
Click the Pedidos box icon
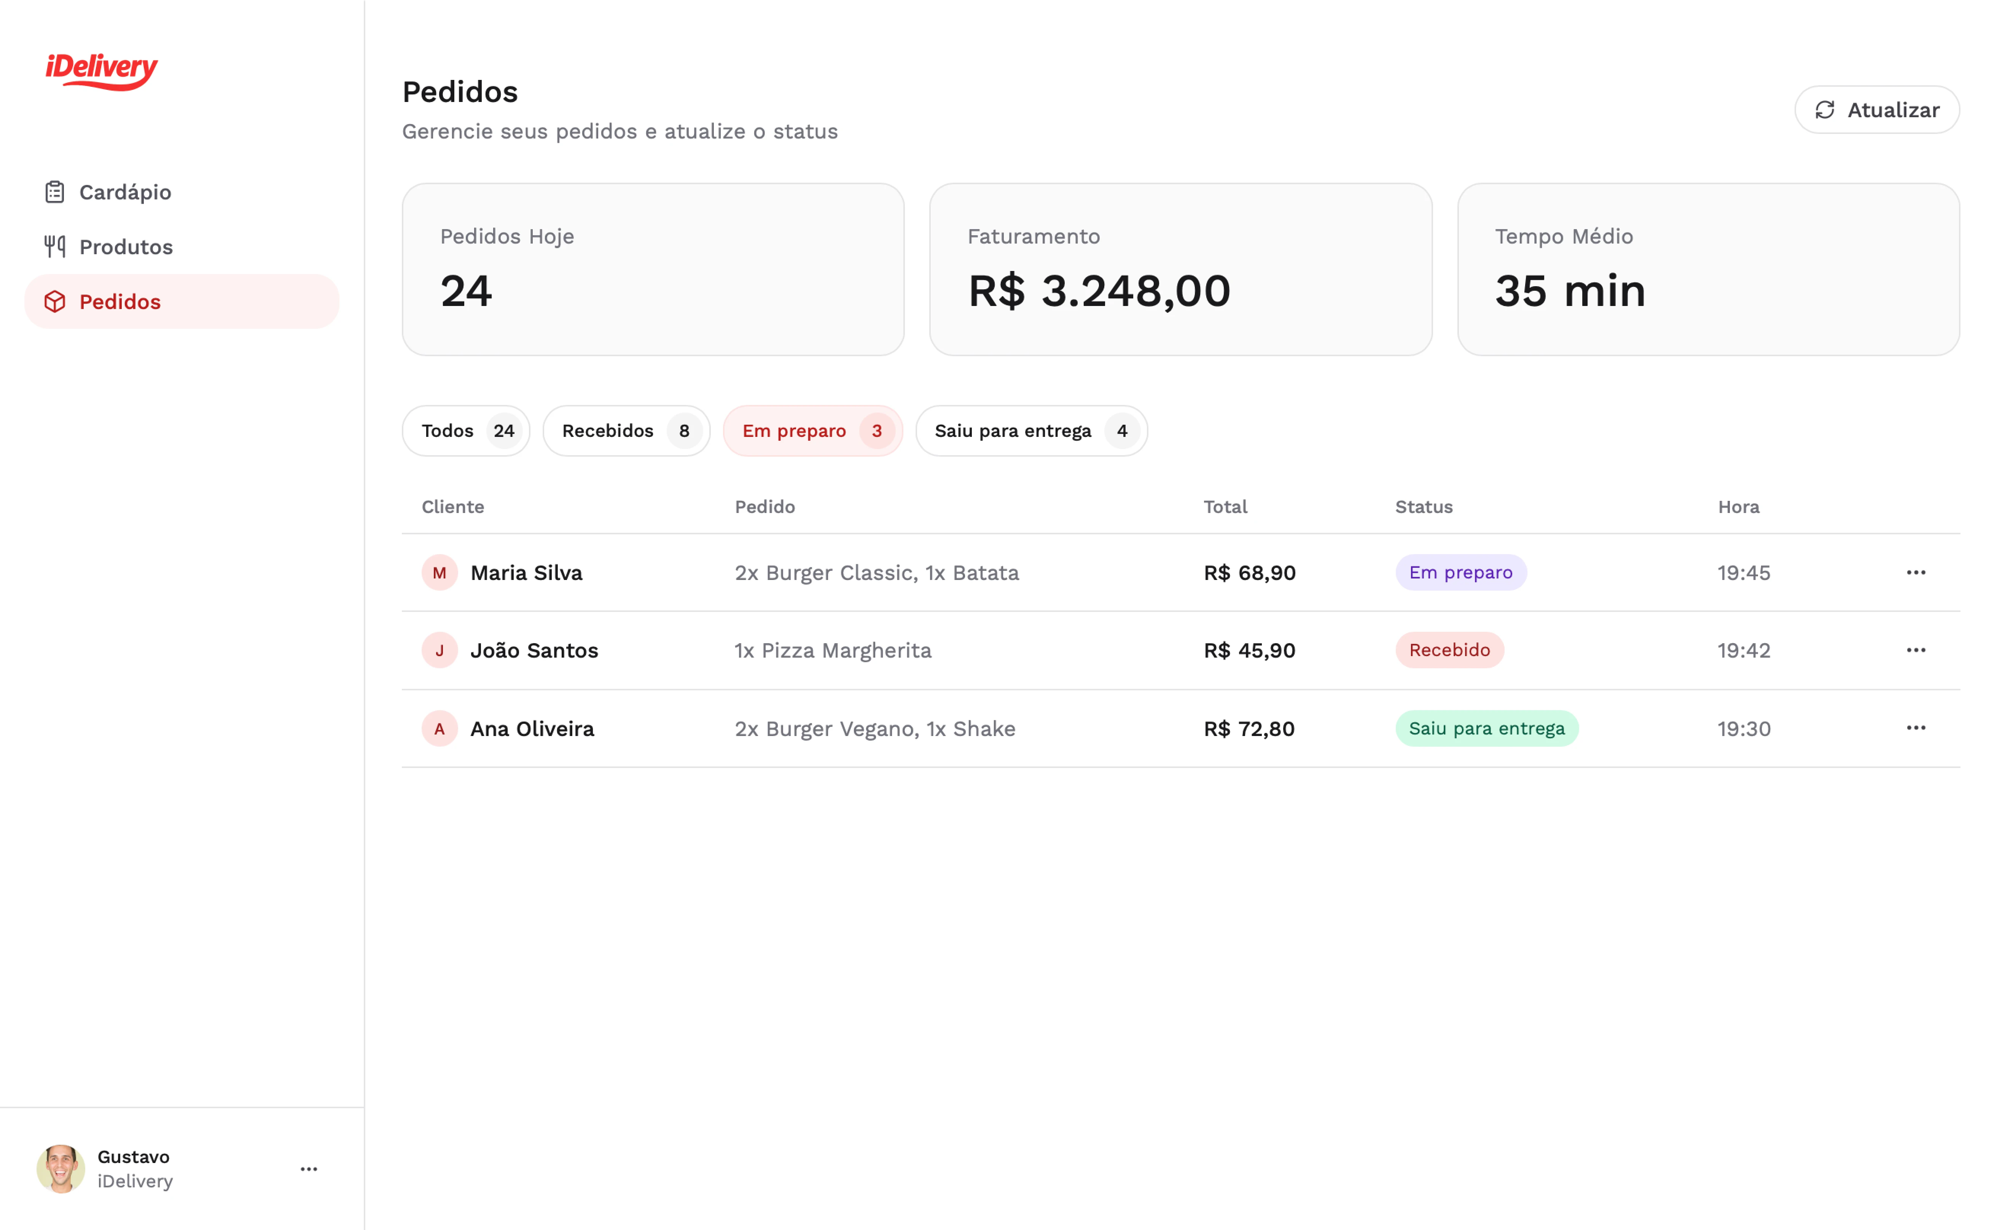pos(54,302)
